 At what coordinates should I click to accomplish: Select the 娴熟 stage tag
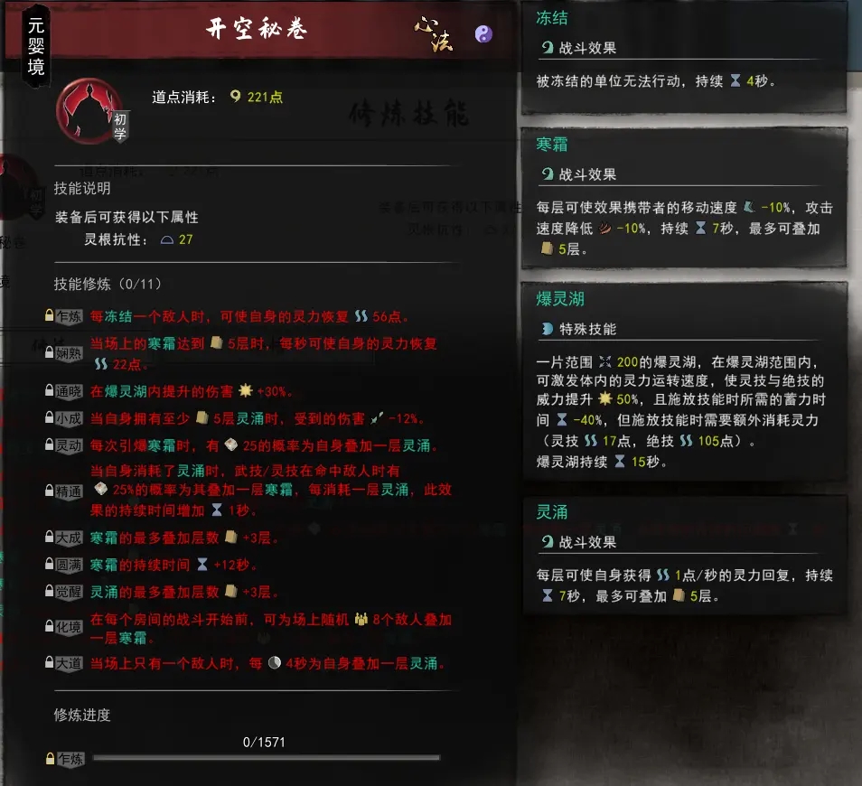[x=69, y=353]
